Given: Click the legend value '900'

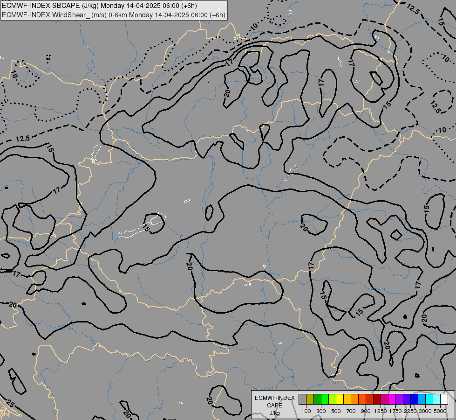Looking at the screenshot, I should pyautogui.click(x=366, y=411).
